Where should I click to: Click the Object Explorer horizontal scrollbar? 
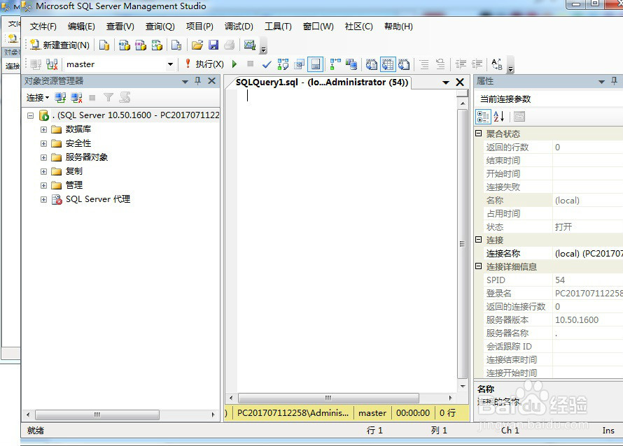click(120, 415)
